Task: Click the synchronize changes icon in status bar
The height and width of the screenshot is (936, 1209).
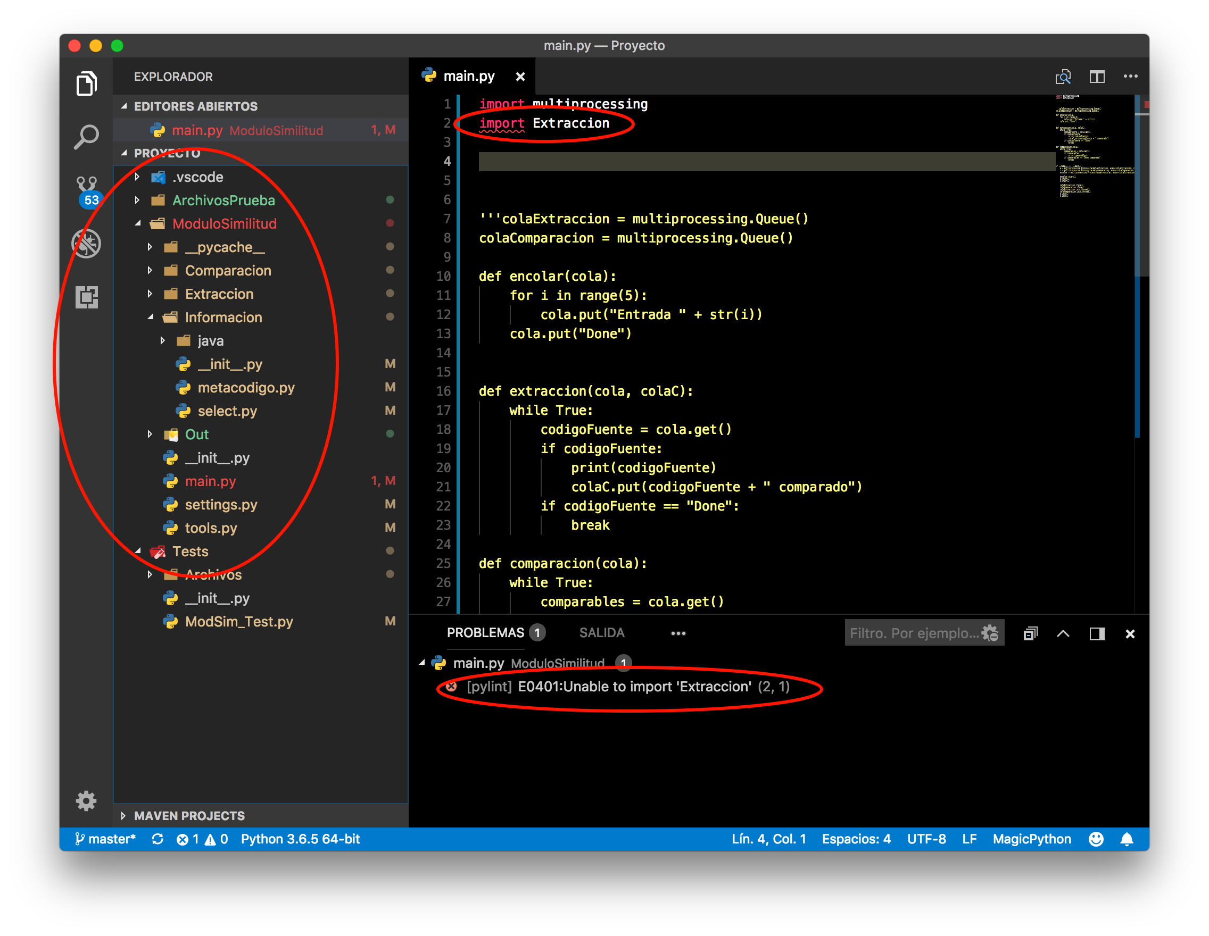Action: (x=158, y=839)
